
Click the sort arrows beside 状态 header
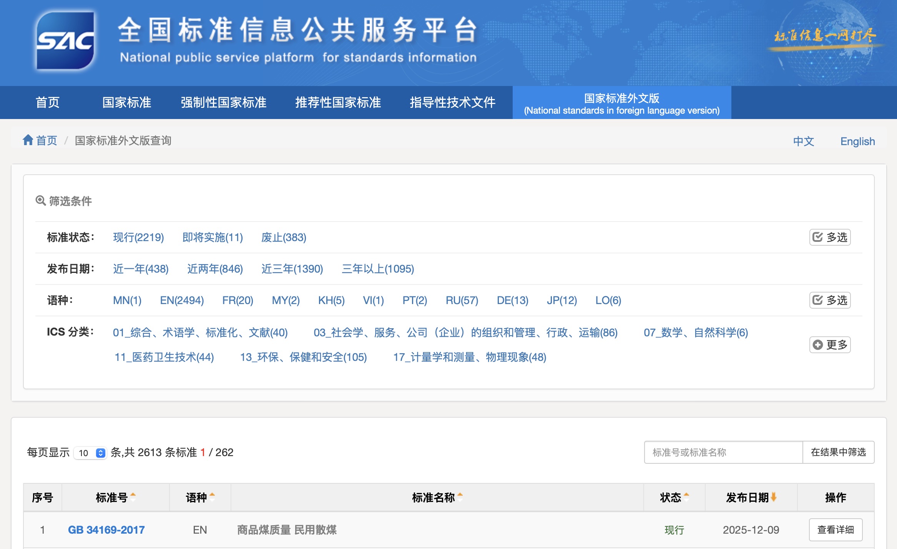686,497
